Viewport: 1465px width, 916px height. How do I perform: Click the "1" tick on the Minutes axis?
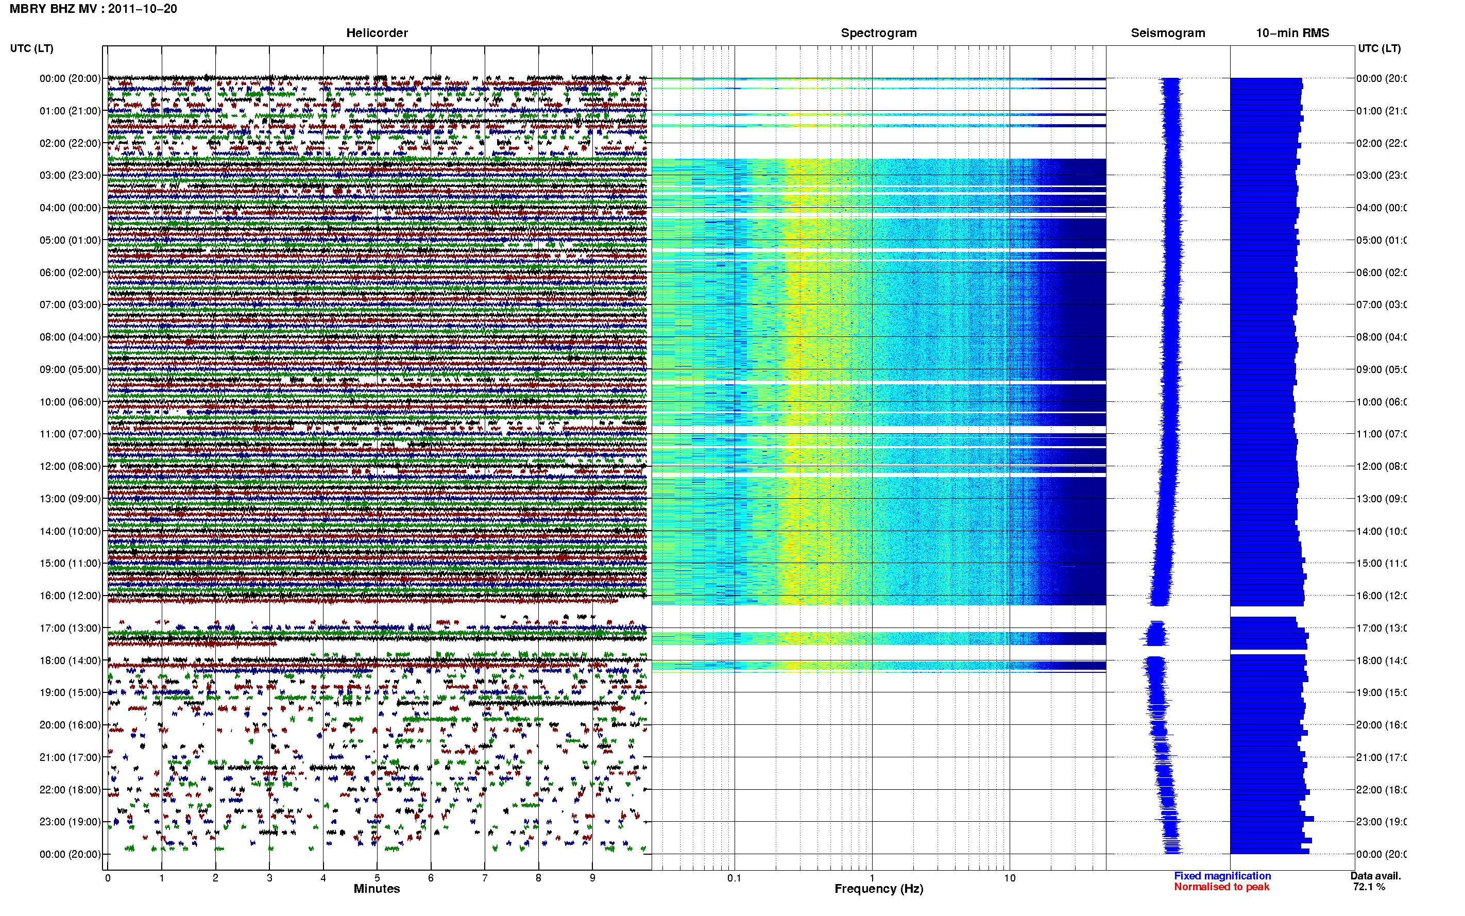(162, 878)
